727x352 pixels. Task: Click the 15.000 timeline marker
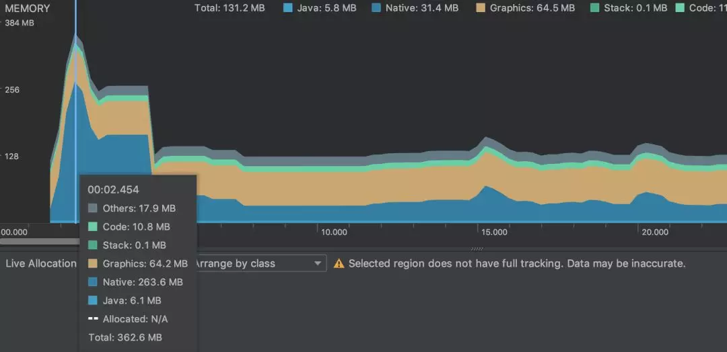pos(494,232)
